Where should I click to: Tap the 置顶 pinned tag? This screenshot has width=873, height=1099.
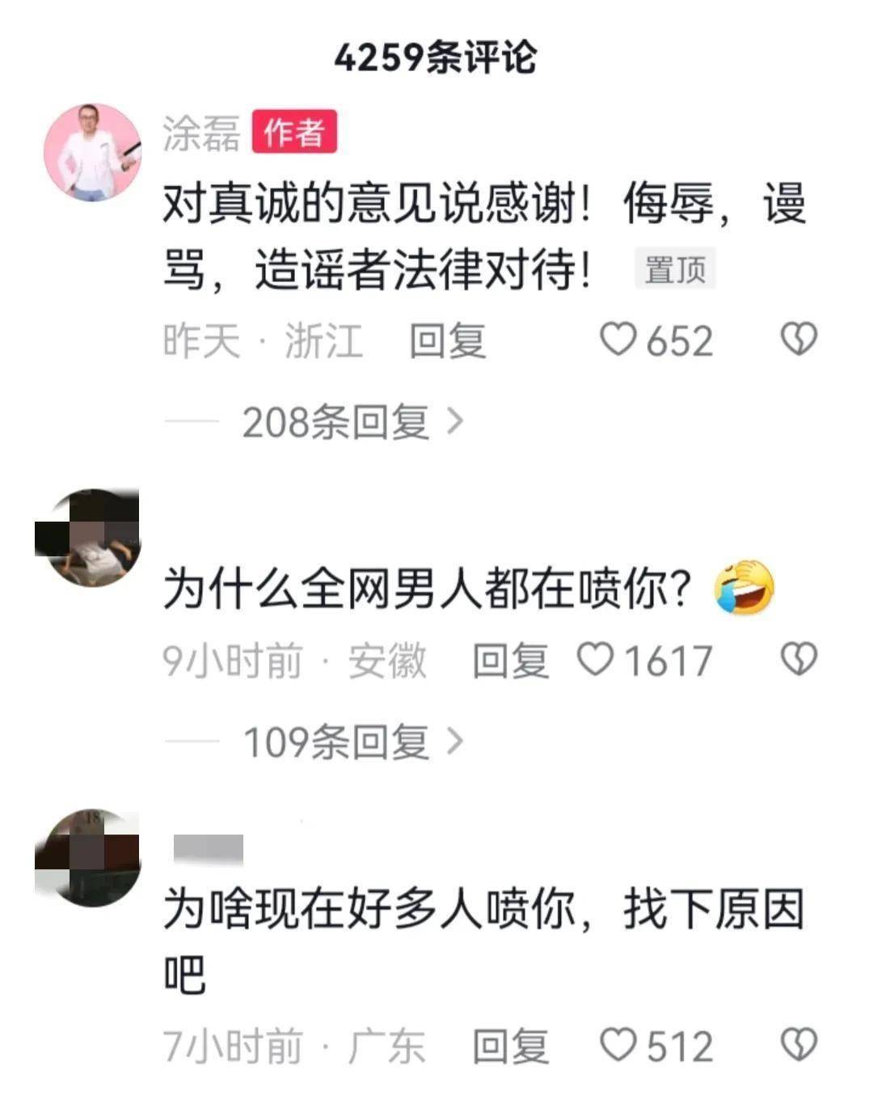[675, 269]
